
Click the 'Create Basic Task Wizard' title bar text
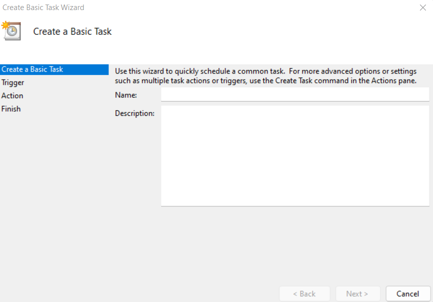point(44,8)
